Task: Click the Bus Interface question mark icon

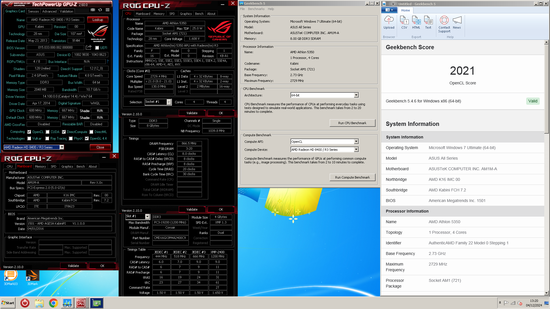Action: 108,62
